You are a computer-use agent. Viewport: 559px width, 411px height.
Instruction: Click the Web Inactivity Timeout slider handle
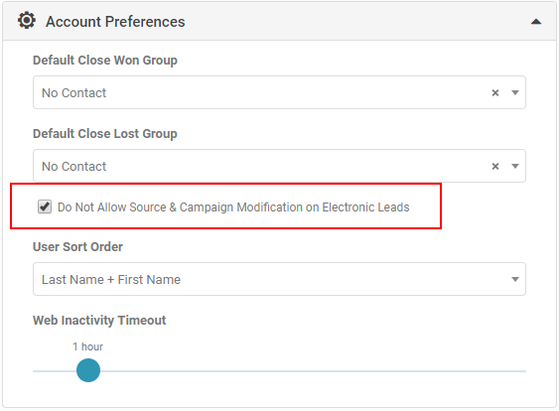pyautogui.click(x=88, y=370)
